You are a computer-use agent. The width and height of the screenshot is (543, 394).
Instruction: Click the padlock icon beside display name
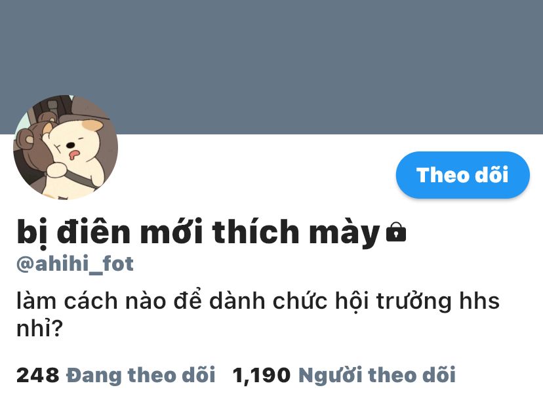[x=396, y=231]
